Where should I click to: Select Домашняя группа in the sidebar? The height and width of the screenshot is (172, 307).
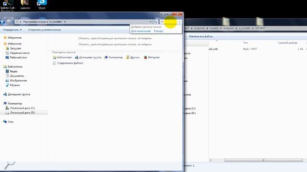pos(19,95)
